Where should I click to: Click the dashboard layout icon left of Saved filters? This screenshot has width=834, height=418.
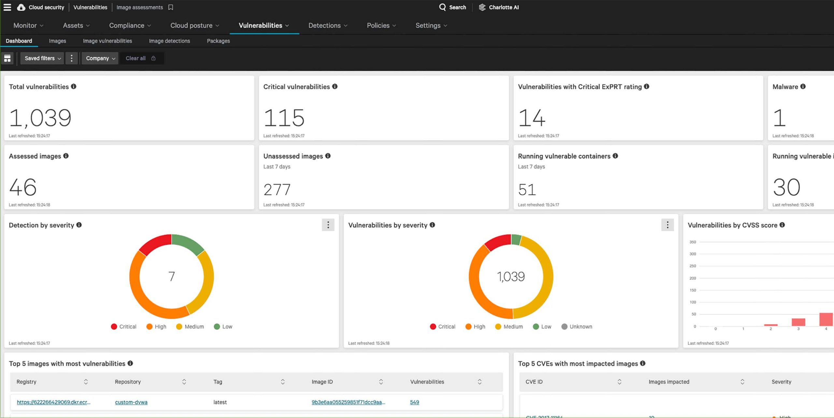7,58
